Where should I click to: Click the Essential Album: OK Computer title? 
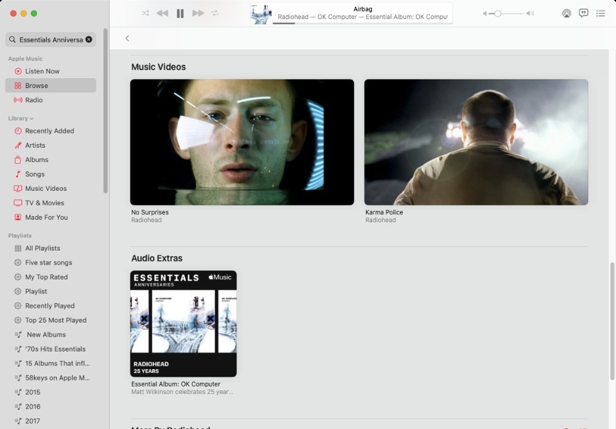(176, 384)
